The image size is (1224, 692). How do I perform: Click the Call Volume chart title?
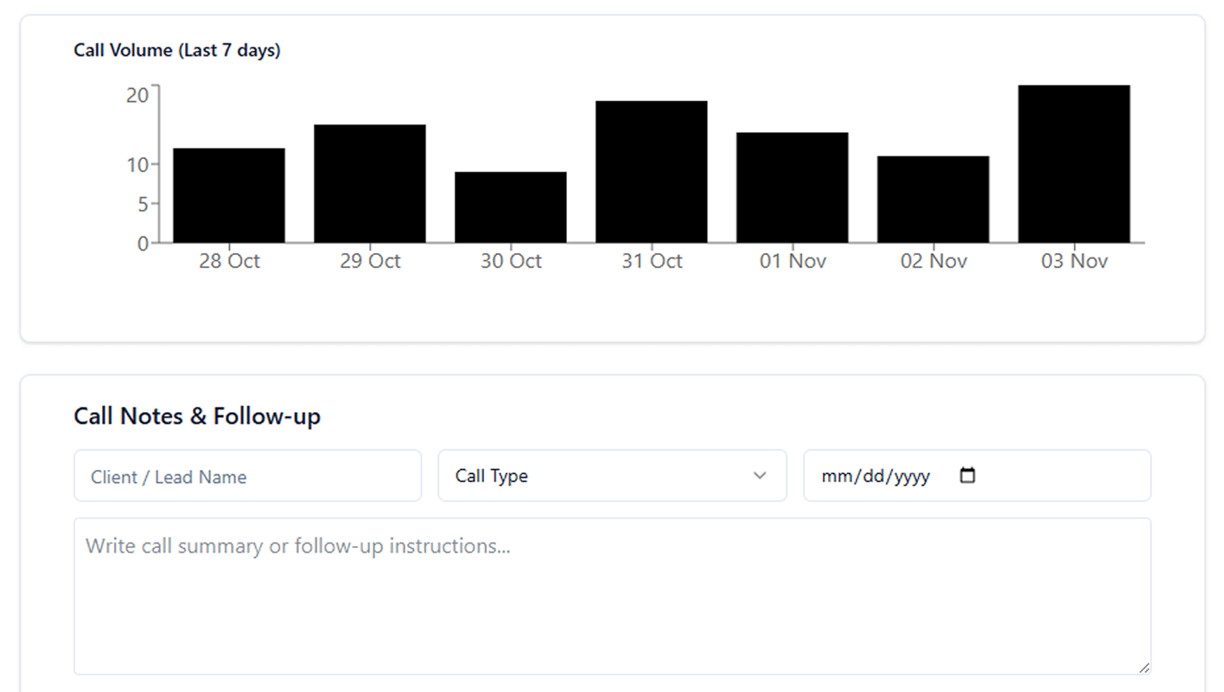click(x=177, y=50)
